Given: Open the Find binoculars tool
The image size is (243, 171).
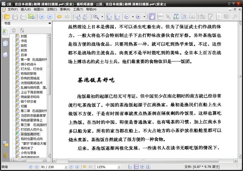Looking at the screenshot, I should [x=175, y=17].
